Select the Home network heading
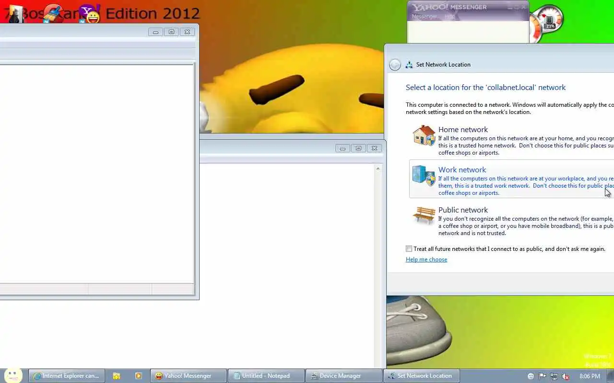The height and width of the screenshot is (383, 614). click(x=463, y=129)
